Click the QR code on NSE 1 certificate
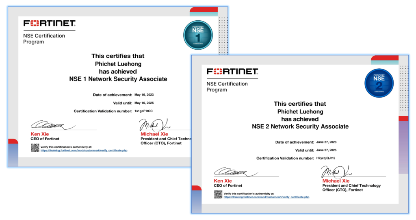The width and height of the screenshot is (416, 220). tap(35, 148)
